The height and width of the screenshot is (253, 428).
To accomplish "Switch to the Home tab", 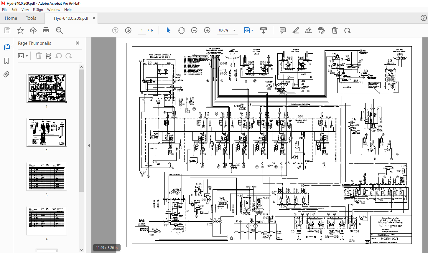I will [x=11, y=18].
